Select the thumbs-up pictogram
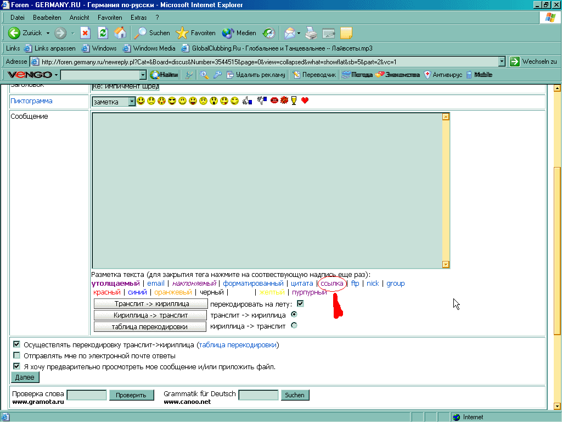 coord(247,101)
